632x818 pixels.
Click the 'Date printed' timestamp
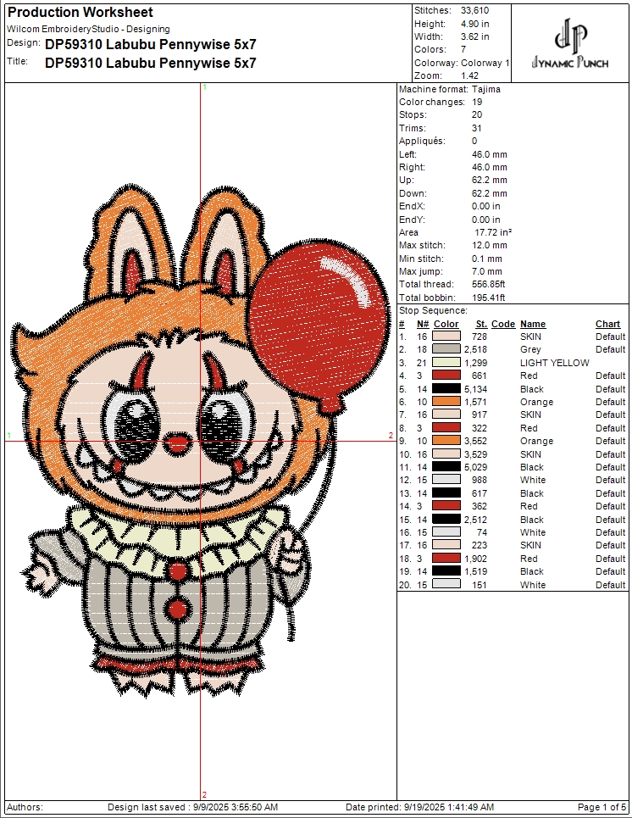tap(419, 807)
